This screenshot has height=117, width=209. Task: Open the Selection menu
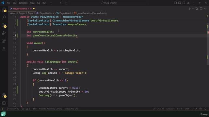pos(23,3)
